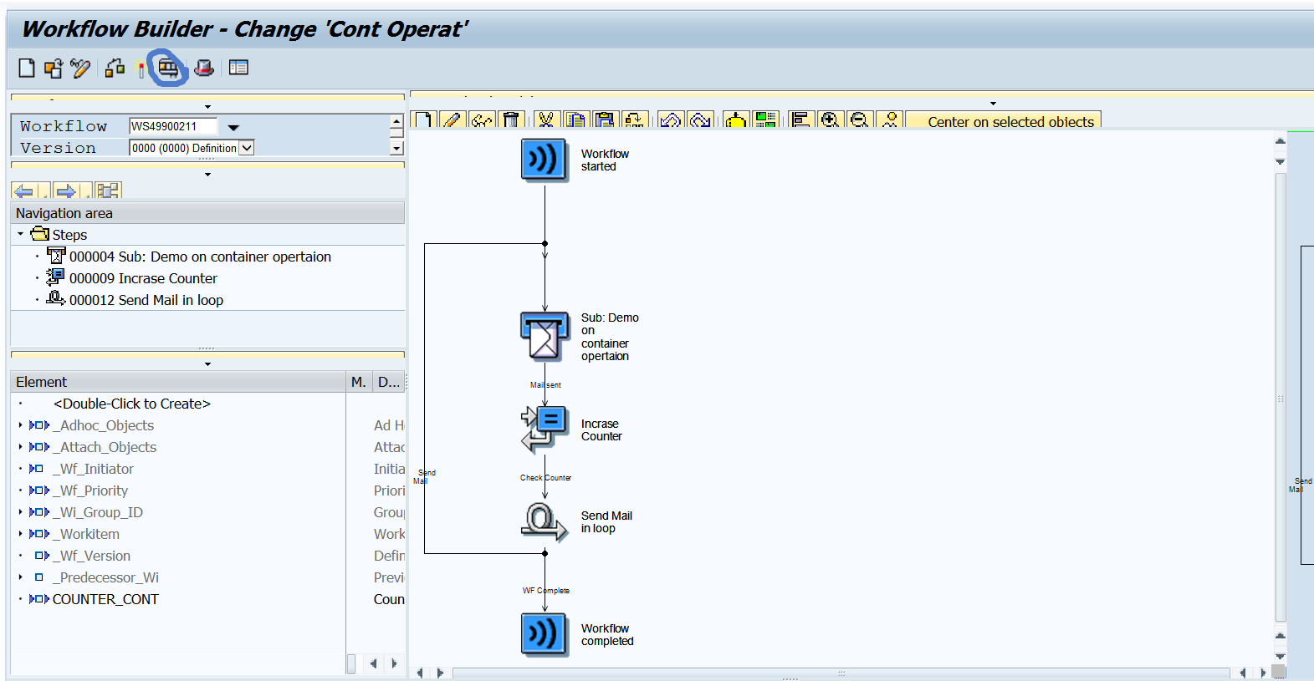
Task: Click the scissors cut icon
Action: pyautogui.click(x=546, y=120)
